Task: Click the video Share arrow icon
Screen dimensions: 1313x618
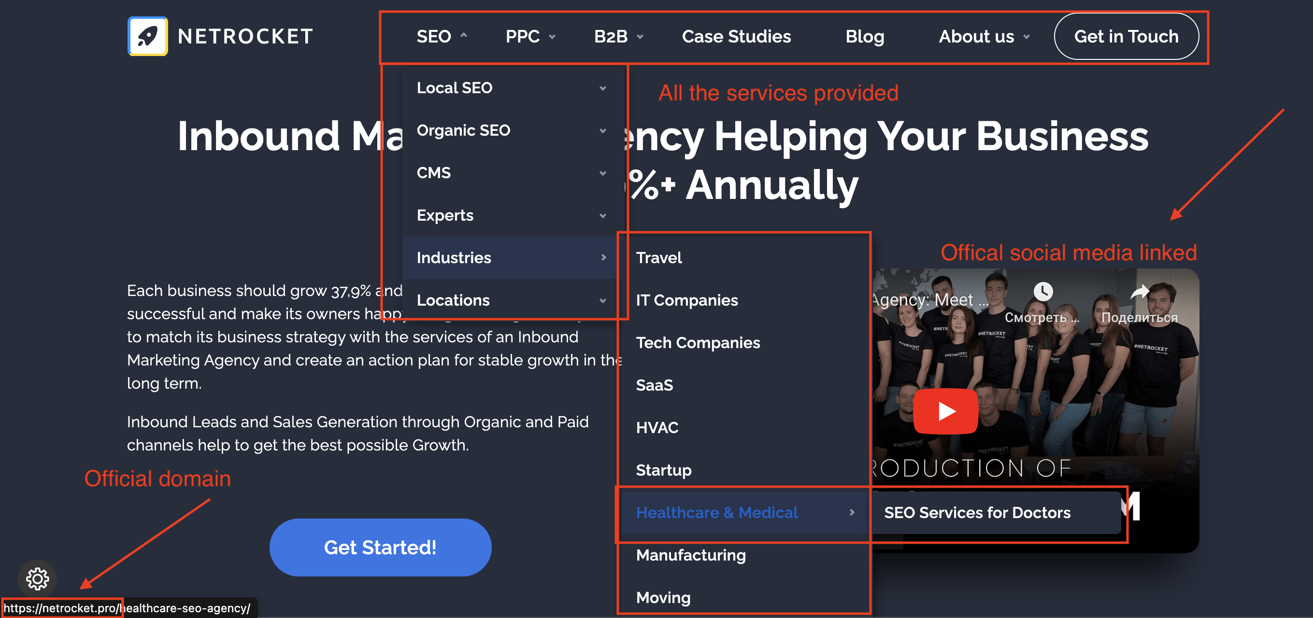Action: point(1140,292)
